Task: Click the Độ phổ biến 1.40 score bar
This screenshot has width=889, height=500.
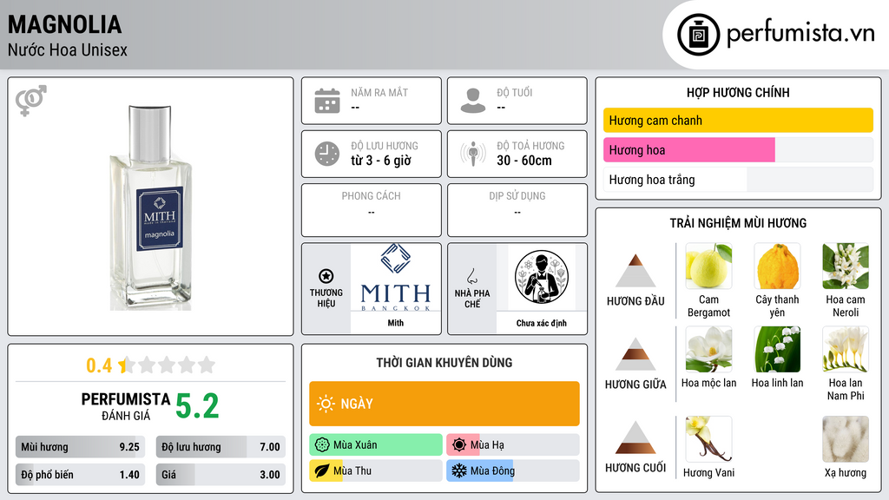Action: click(80, 475)
